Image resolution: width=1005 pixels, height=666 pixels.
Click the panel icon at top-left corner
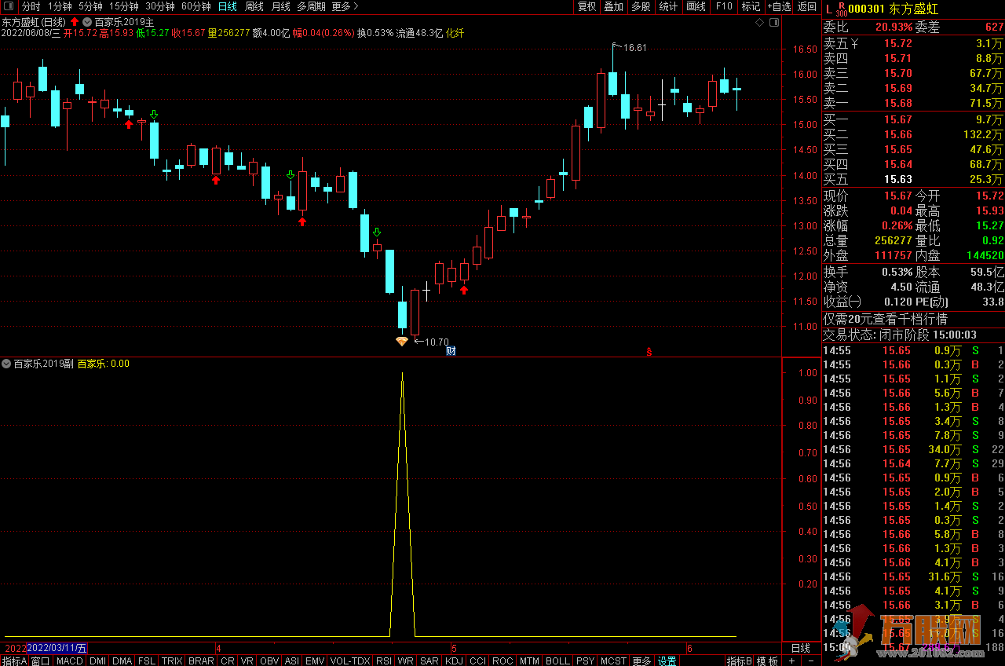[x=8, y=6]
